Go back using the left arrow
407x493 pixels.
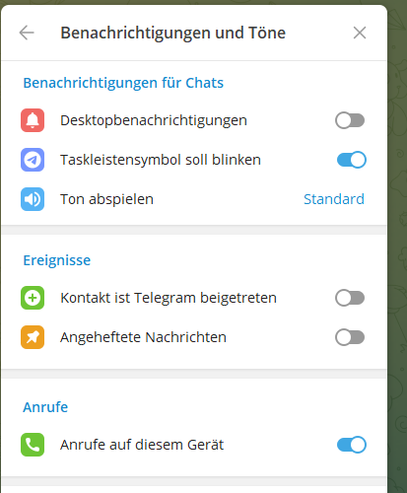[27, 33]
